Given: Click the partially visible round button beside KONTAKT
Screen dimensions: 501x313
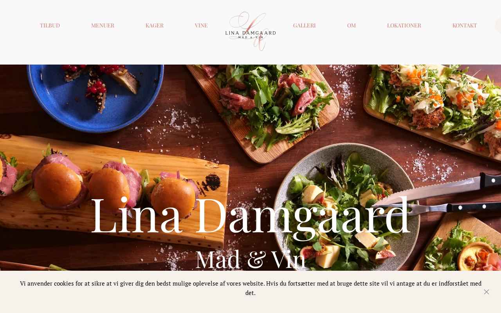Looking at the screenshot, I should [498, 25].
